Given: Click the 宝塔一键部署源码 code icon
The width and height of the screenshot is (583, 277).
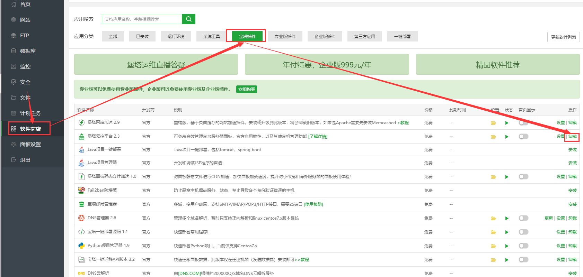Looking at the screenshot, I should [81, 232].
